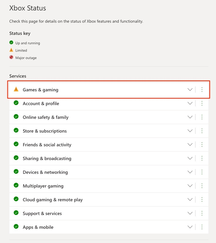Click the Services section heading
Image resolution: width=216 pixels, height=243 pixels.
tap(18, 76)
